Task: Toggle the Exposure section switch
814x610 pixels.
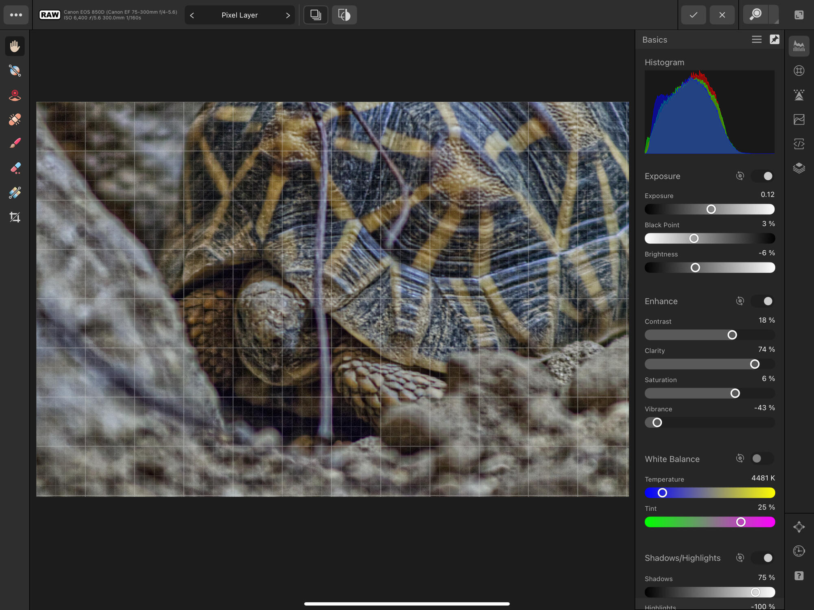Action: 763,176
